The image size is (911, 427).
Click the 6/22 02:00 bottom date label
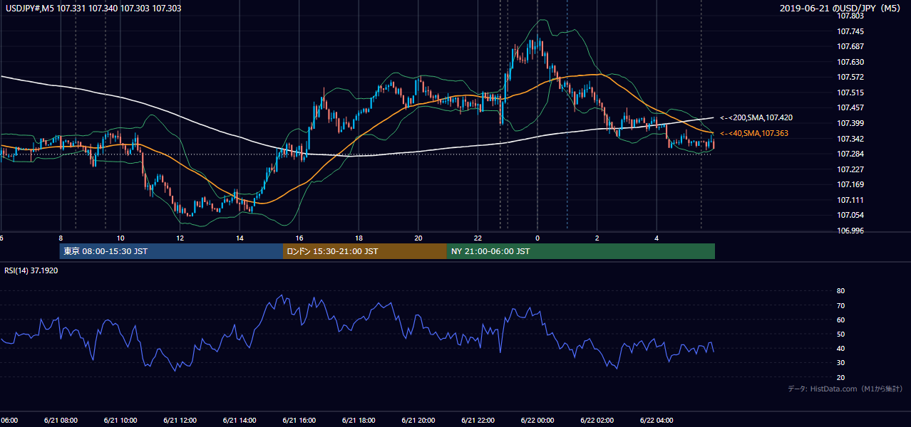[597, 421]
